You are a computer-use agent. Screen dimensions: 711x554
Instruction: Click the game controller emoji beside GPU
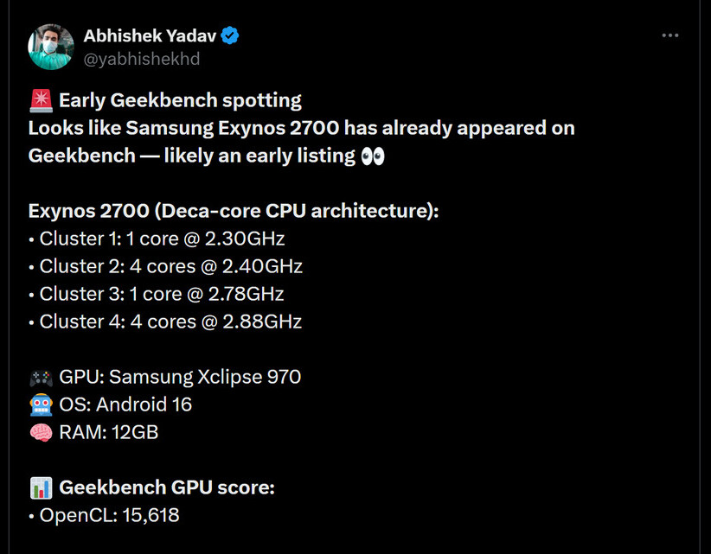pos(40,377)
